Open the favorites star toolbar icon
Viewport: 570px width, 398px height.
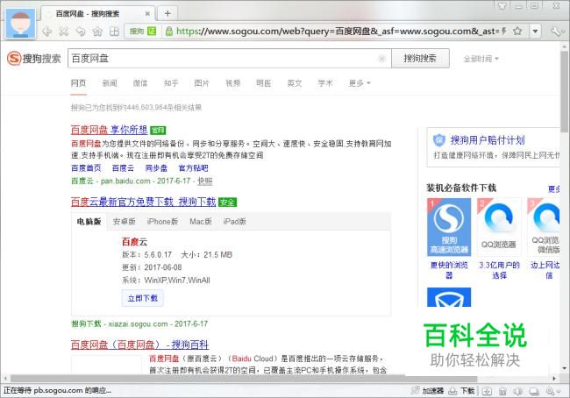(x=97, y=32)
